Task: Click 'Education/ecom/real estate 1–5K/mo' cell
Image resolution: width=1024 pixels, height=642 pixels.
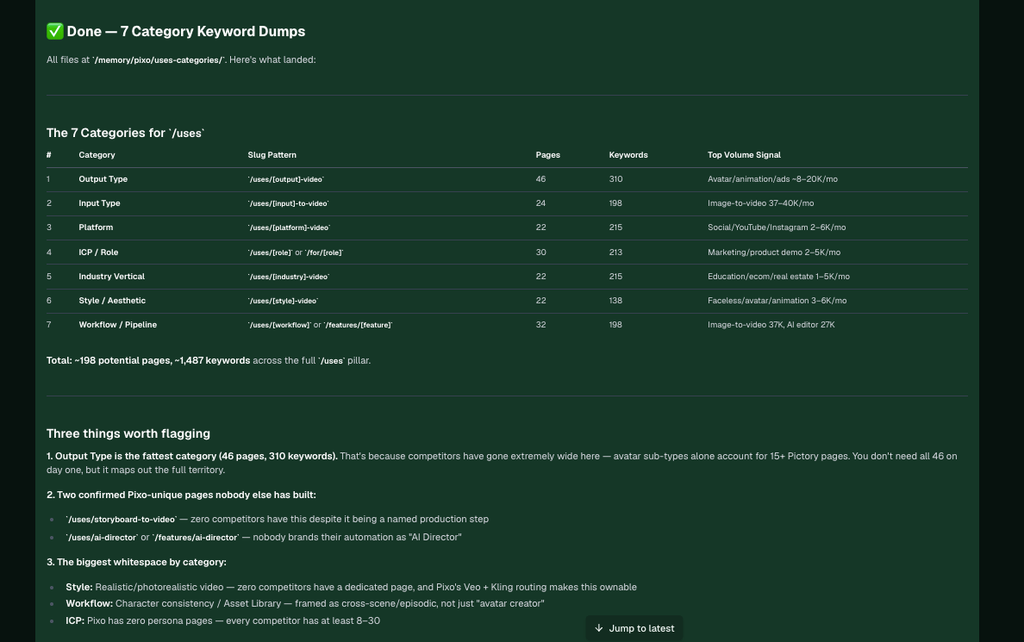Action: coord(778,277)
